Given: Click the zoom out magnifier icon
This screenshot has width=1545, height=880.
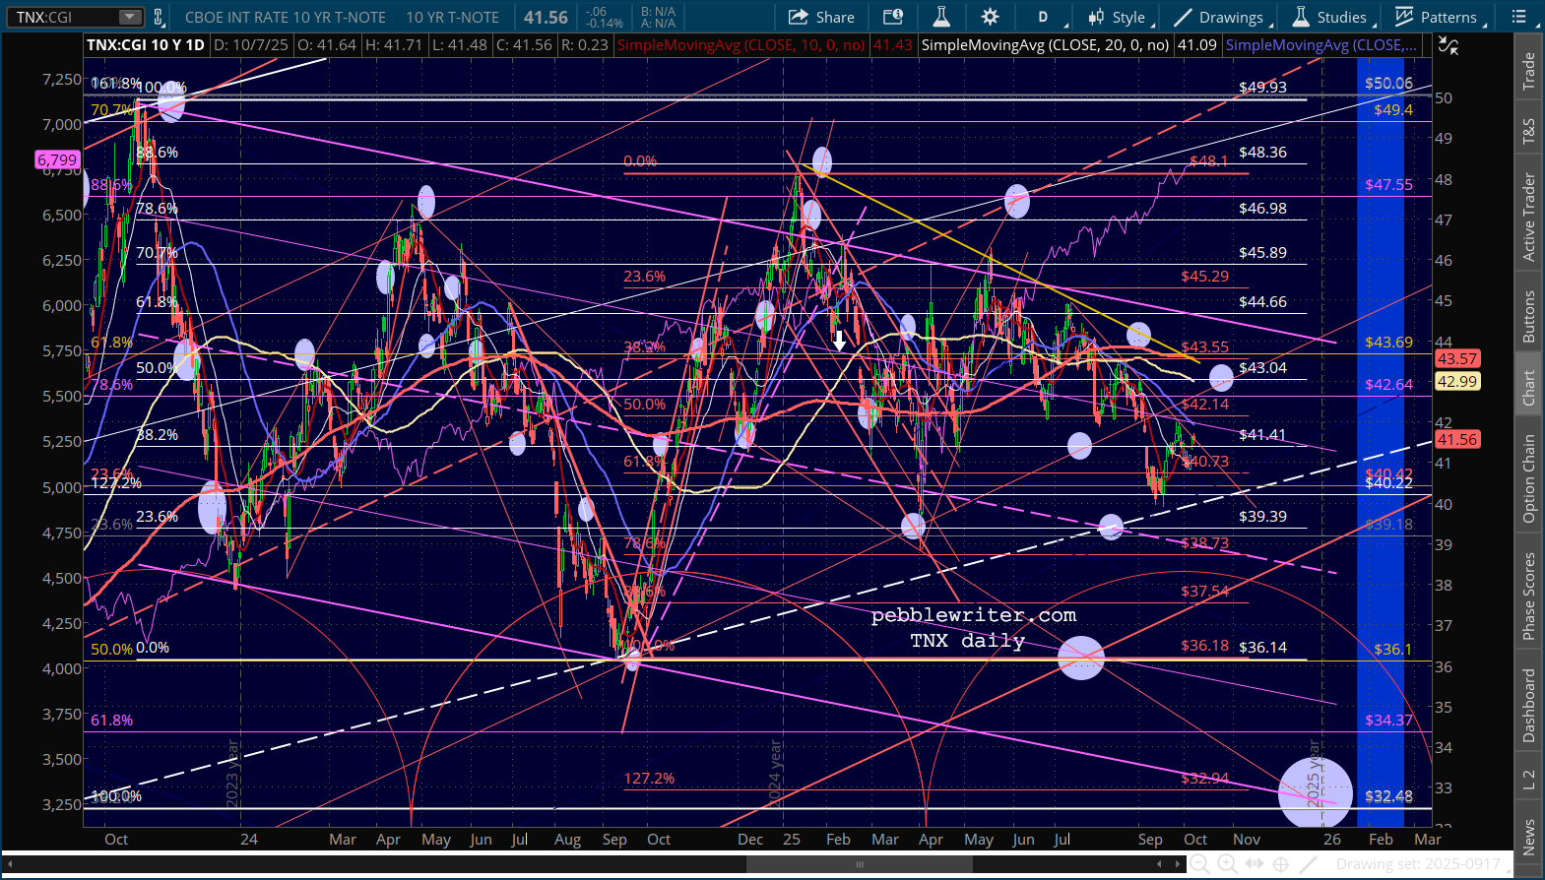Looking at the screenshot, I should click(1199, 864).
